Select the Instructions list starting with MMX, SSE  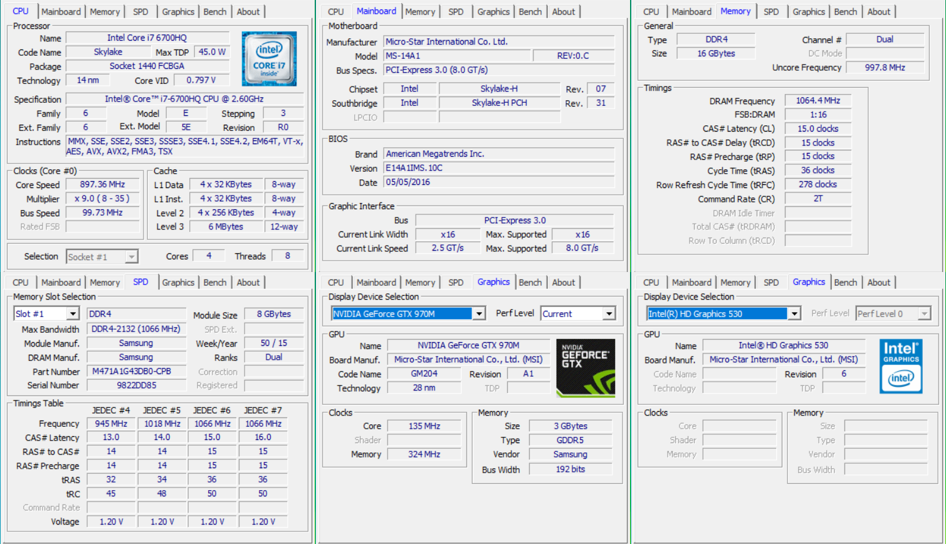(184, 147)
